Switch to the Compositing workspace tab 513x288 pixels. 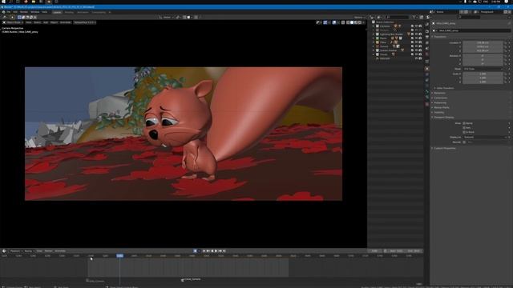tap(99, 13)
